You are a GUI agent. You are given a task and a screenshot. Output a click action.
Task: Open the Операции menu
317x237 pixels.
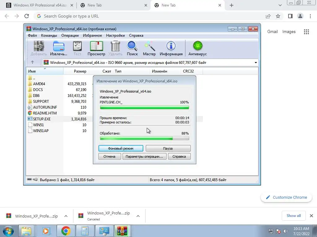(70, 35)
